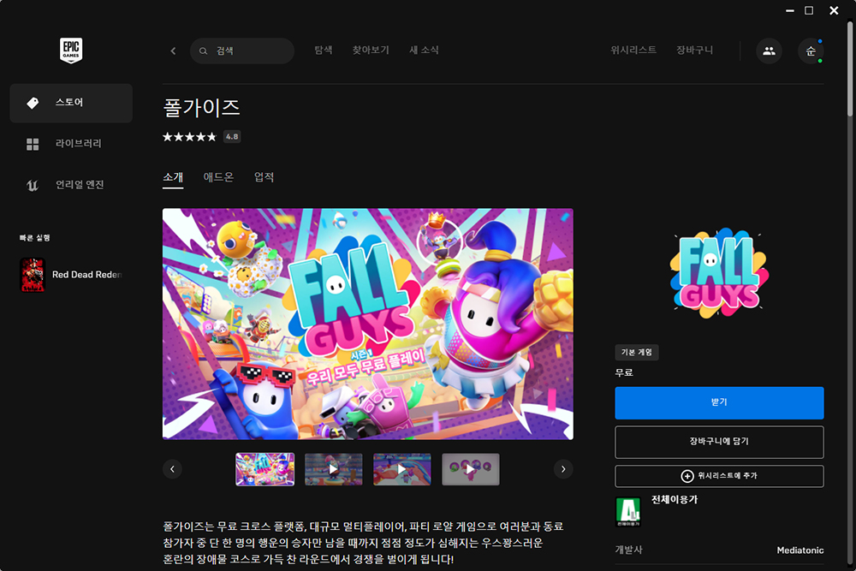Click the plus icon in wishlist button

(x=687, y=476)
